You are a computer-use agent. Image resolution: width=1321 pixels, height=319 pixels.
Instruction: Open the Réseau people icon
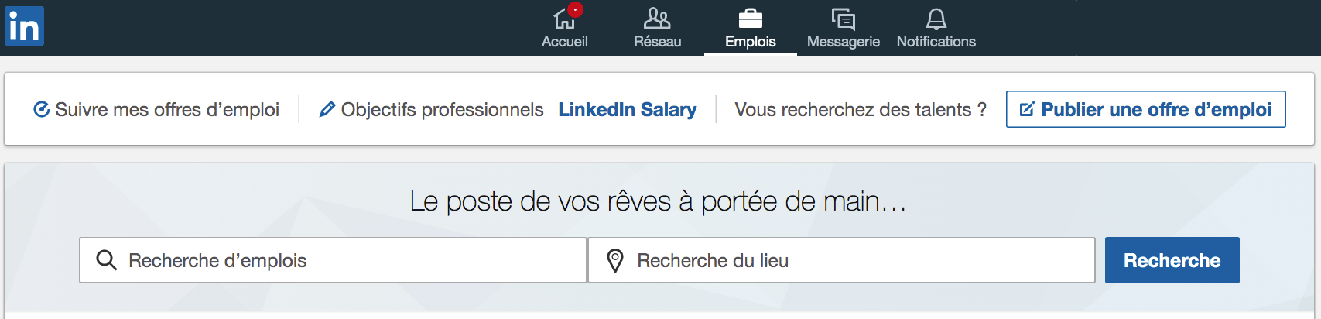click(657, 18)
